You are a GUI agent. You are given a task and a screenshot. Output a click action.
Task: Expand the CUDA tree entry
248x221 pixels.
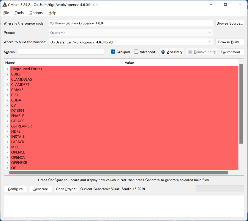(7, 100)
